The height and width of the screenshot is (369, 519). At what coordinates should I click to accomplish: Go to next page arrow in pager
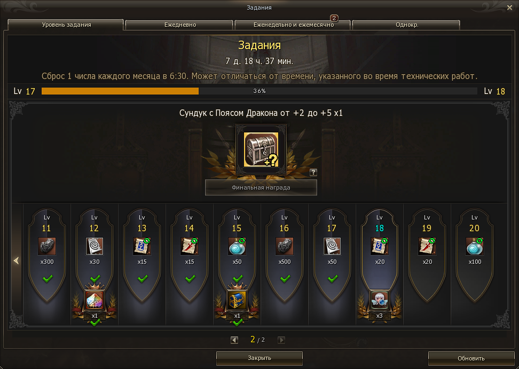coord(281,340)
